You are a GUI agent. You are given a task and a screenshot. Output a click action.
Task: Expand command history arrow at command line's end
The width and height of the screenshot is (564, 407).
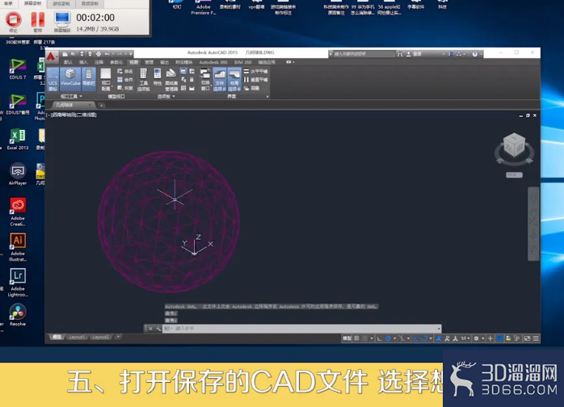[439, 329]
